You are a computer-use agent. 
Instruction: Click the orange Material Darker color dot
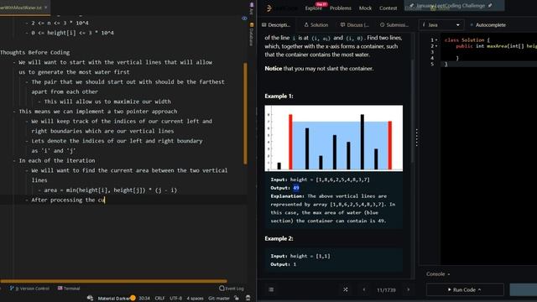click(x=133, y=298)
